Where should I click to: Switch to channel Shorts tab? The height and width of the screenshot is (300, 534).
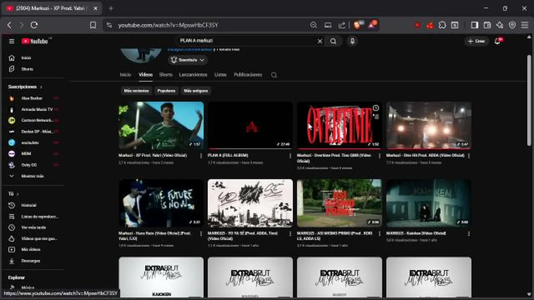coord(166,75)
